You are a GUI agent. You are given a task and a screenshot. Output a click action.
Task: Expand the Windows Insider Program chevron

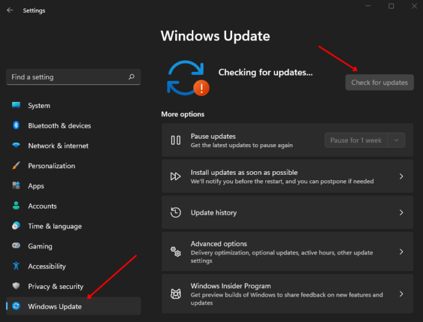(401, 294)
